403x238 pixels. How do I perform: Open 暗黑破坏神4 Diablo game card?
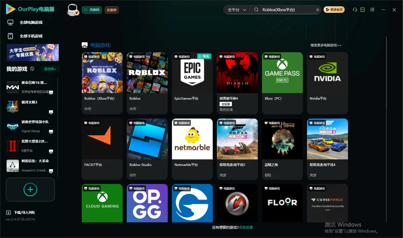(x=237, y=83)
